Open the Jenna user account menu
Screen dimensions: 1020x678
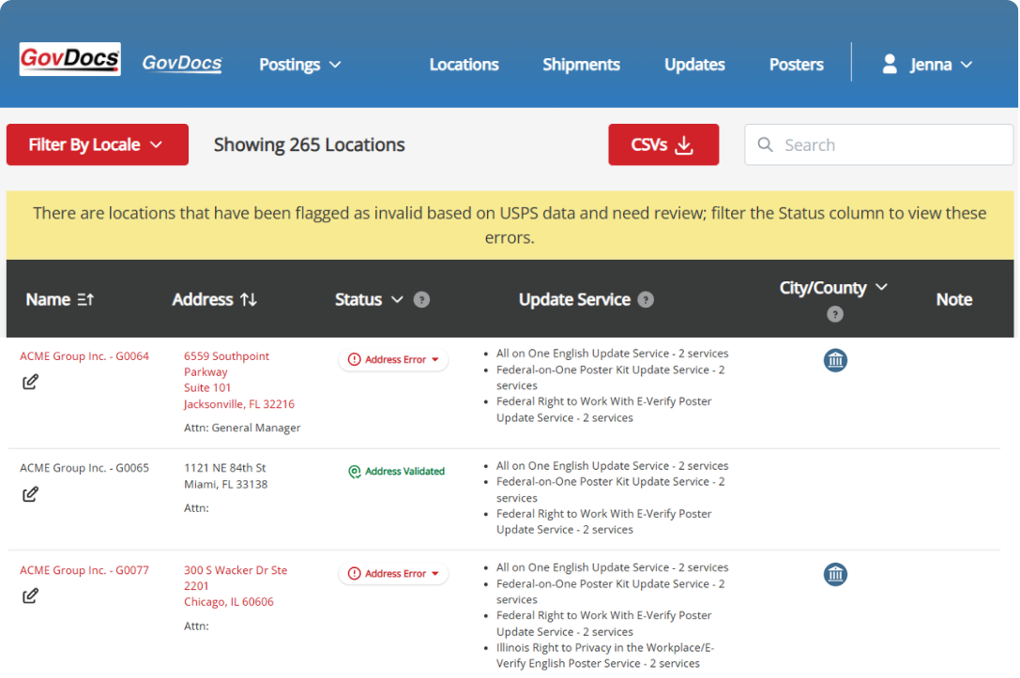tap(927, 65)
